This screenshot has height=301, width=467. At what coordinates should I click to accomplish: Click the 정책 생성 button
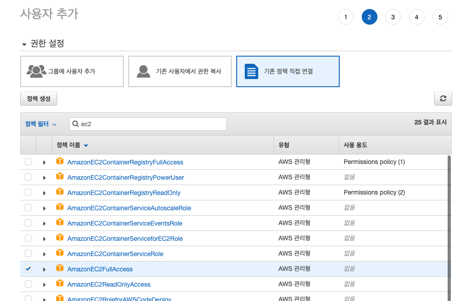click(38, 98)
